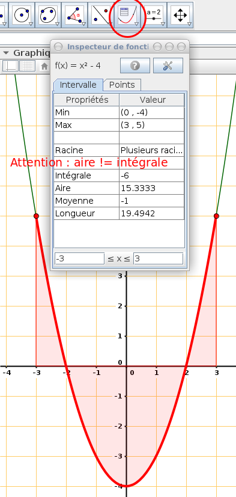This screenshot has height=497, width=236.
Task: Open inspector settings wrench button
Action: pos(168,66)
